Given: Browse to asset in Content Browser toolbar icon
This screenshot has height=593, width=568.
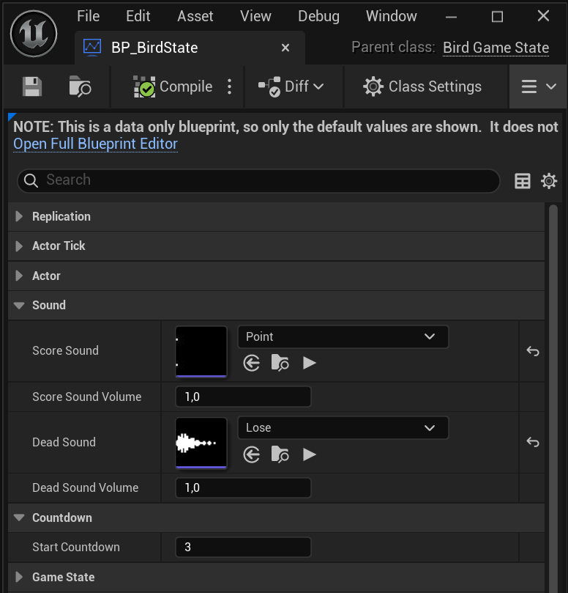Looking at the screenshot, I should coord(80,86).
